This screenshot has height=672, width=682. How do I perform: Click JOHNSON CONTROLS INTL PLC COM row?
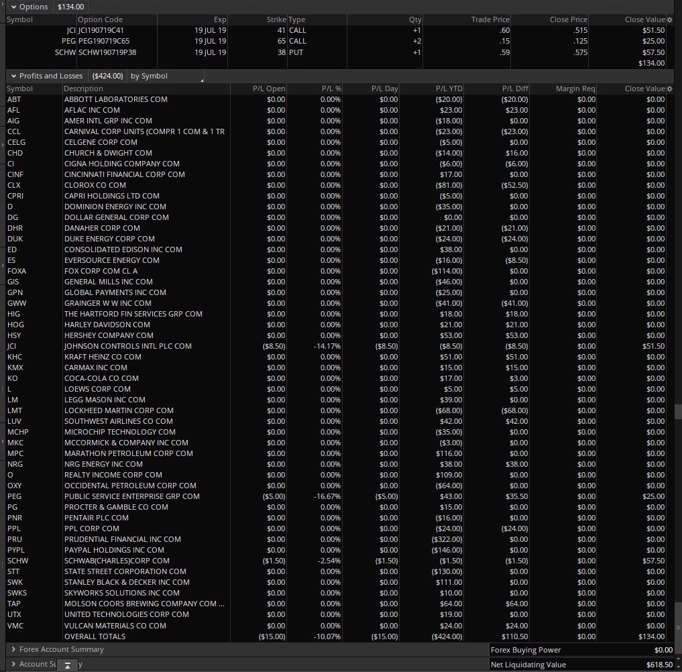tap(336, 346)
